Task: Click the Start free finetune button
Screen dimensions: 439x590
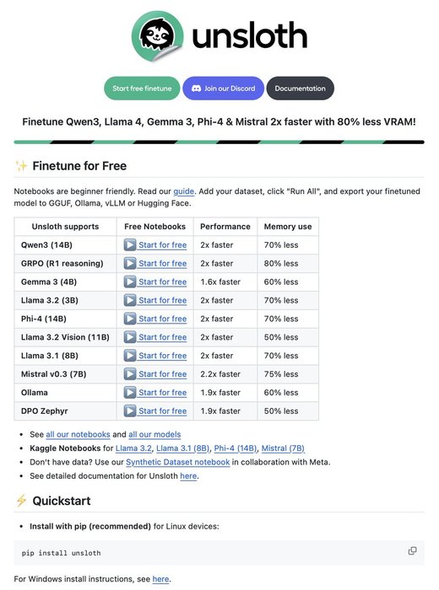Action: [x=142, y=88]
